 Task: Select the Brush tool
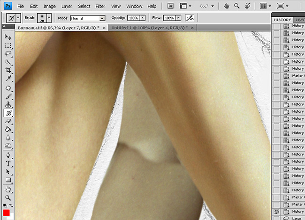tap(8, 96)
